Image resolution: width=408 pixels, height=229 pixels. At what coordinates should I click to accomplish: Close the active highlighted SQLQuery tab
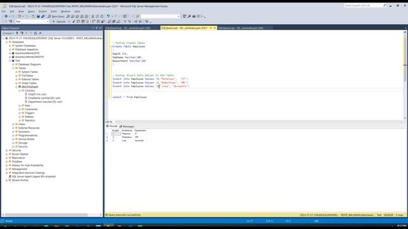pos(215,28)
